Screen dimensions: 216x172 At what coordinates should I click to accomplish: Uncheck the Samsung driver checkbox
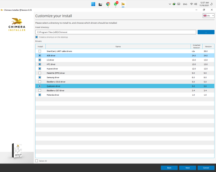pyautogui.click(x=40, y=77)
